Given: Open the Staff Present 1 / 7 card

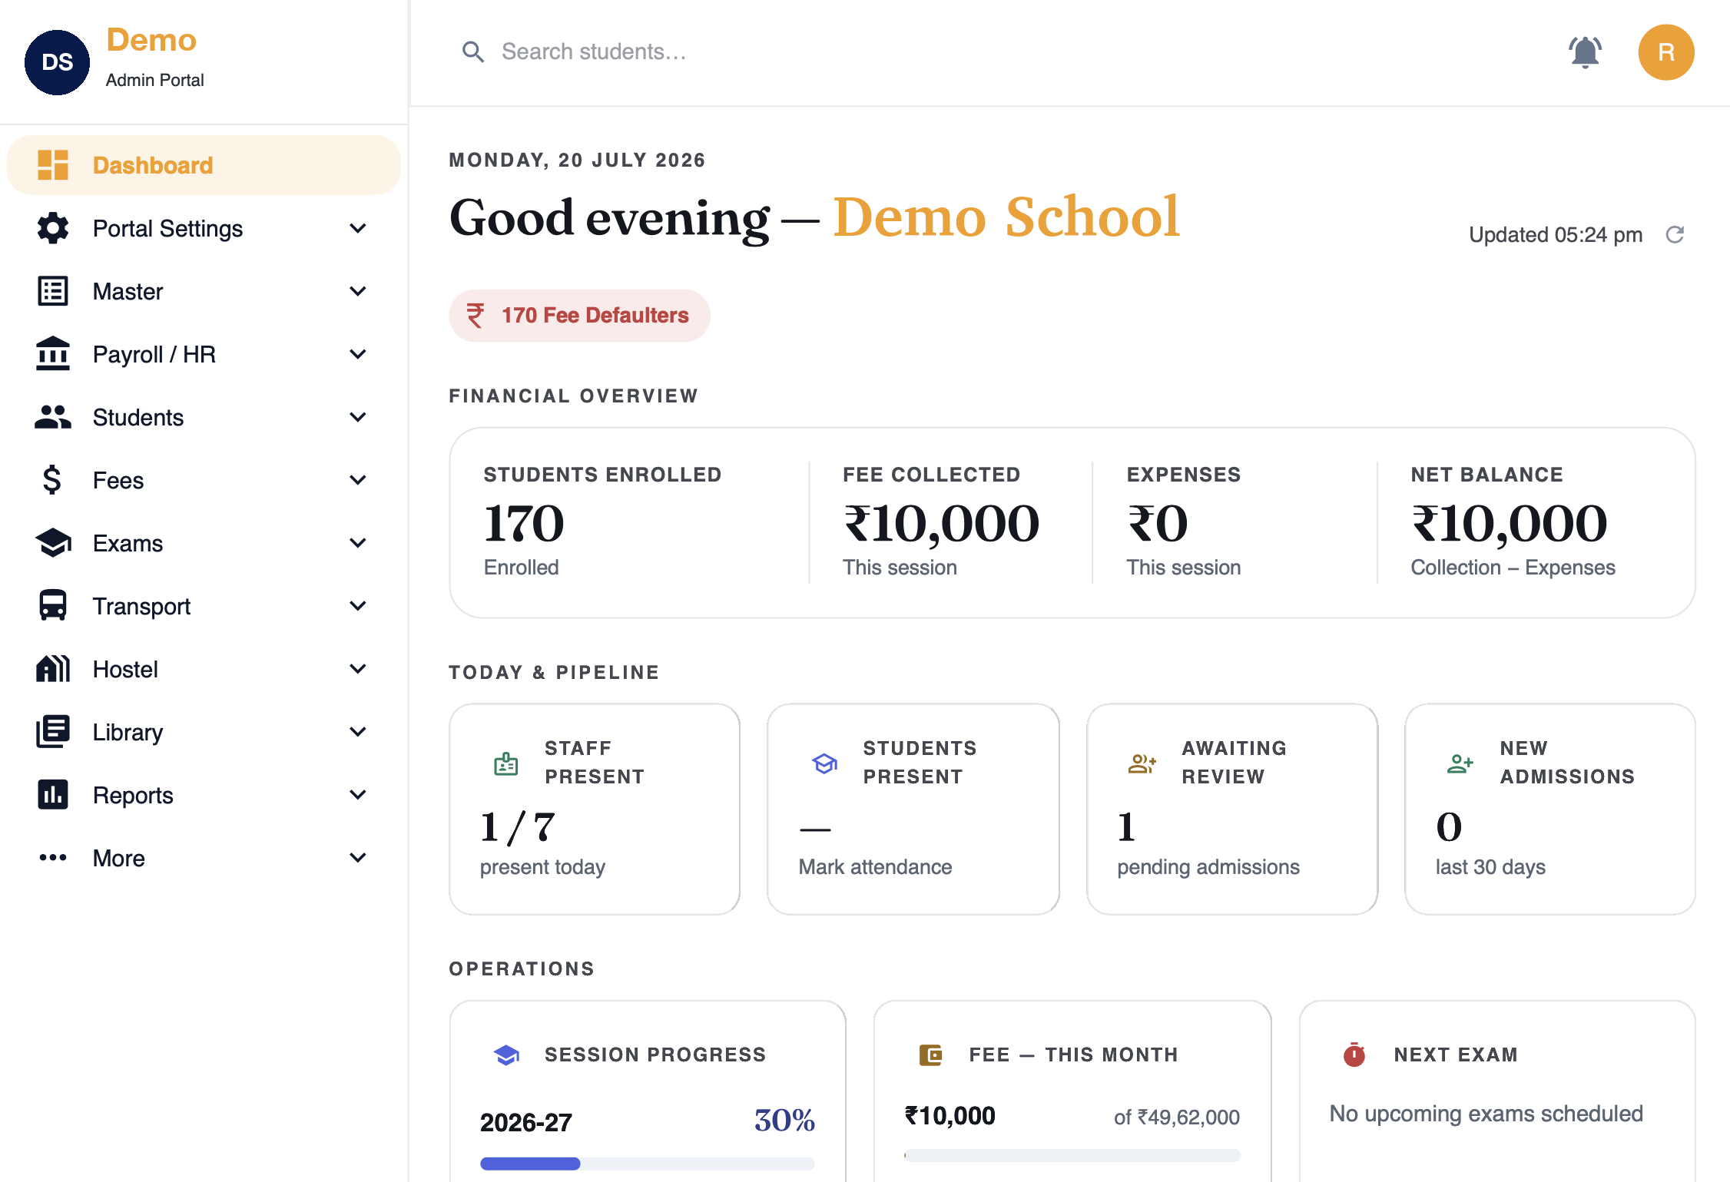Looking at the screenshot, I should 595,809.
